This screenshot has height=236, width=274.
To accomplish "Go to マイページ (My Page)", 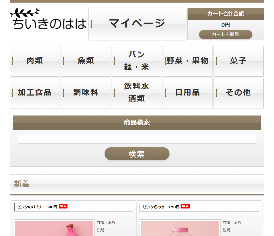I will tap(137, 24).
